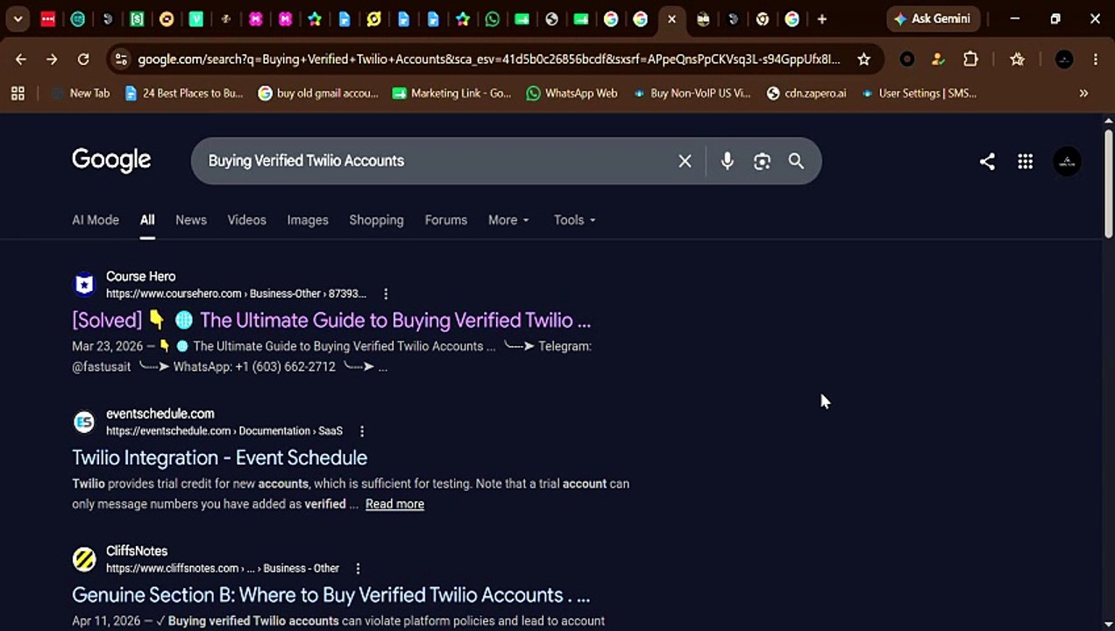Switch to the News tab
Image resolution: width=1115 pixels, height=631 pixels.
pyautogui.click(x=191, y=220)
